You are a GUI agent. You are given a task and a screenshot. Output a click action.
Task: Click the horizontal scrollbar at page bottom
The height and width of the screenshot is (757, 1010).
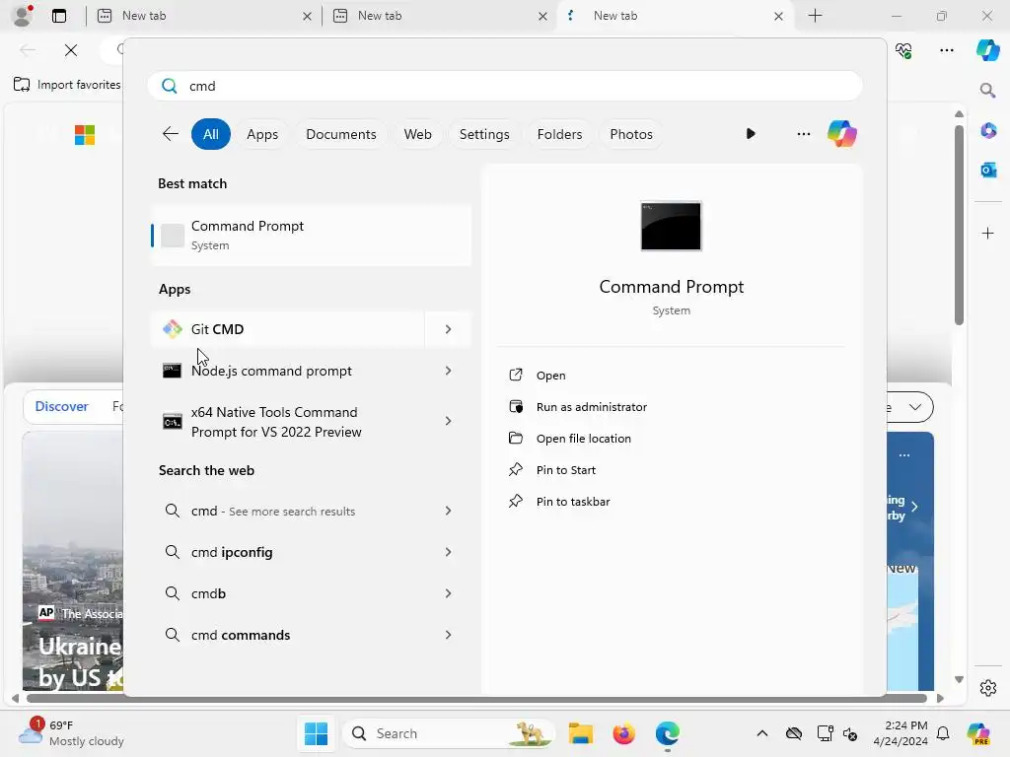point(476,699)
